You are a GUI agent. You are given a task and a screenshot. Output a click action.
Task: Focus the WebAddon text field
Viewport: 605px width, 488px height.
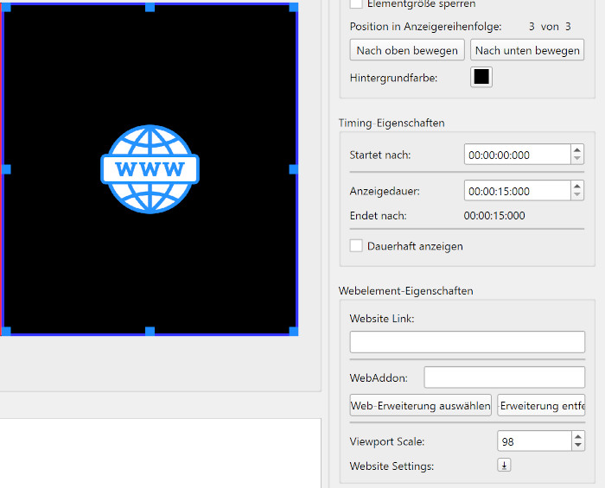pos(504,377)
